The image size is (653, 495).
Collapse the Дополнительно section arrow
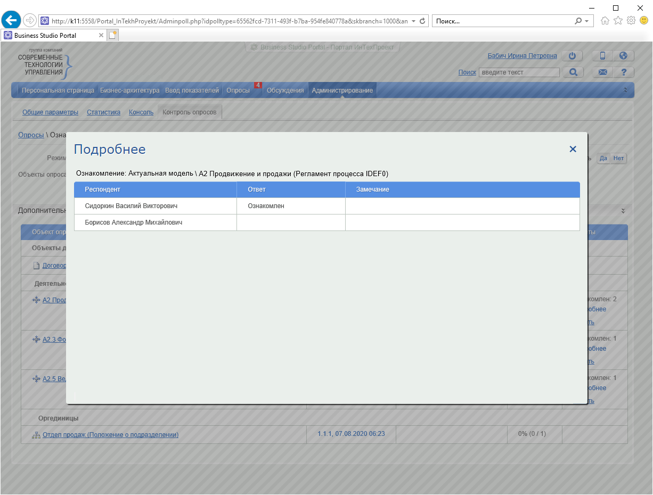(x=623, y=211)
